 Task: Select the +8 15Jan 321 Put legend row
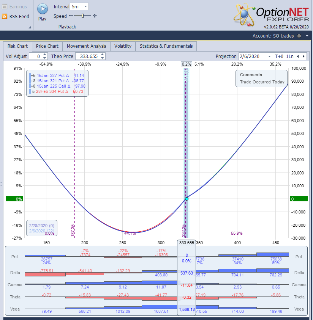[x=57, y=81]
